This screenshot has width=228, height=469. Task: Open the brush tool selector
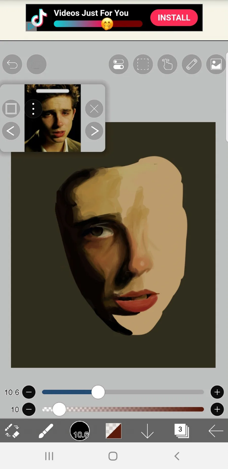pos(46,431)
